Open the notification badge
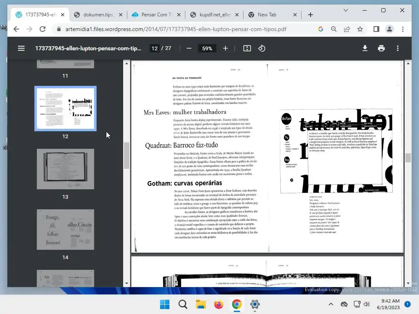 click(407, 304)
